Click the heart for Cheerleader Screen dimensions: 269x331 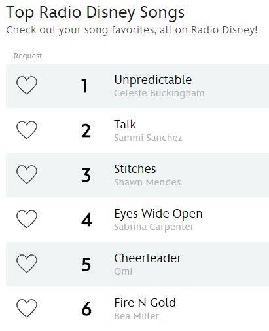pos(27,263)
